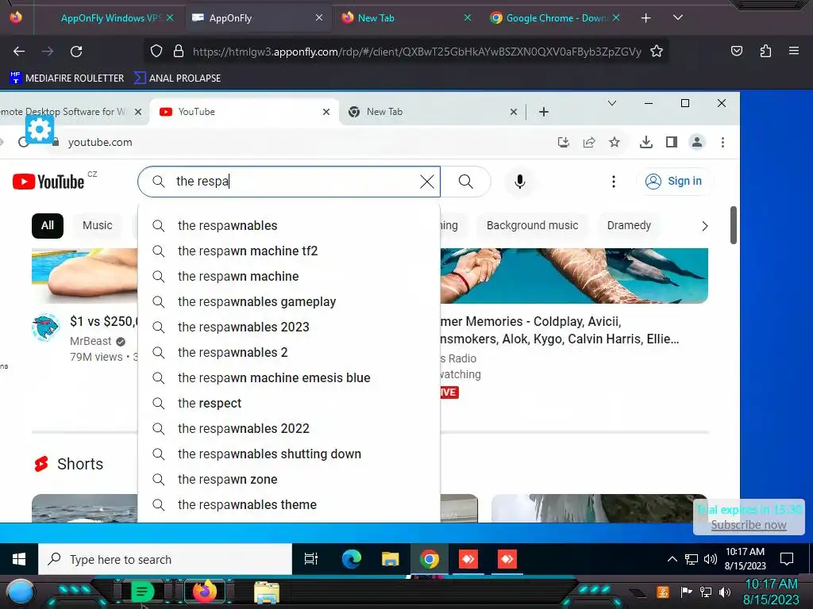Clear the YouTube search text
The image size is (813, 609).
click(426, 182)
